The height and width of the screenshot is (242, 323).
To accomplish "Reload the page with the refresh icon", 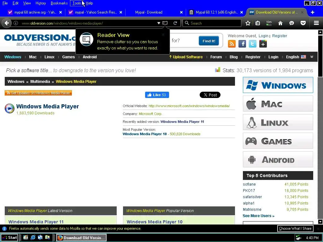I will pyautogui.click(x=175, y=23).
